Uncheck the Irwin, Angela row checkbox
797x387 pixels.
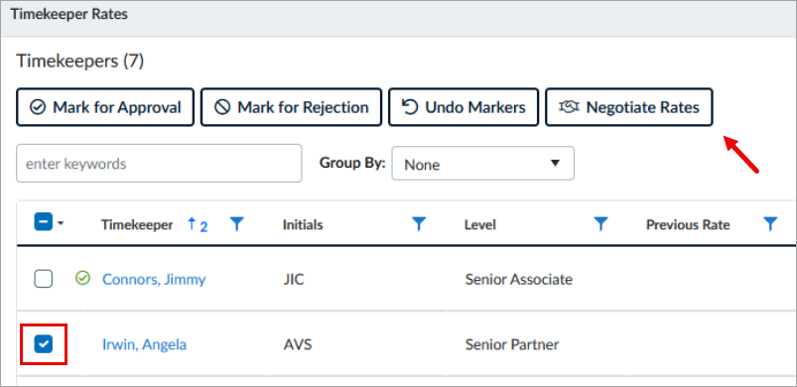pyautogui.click(x=44, y=344)
